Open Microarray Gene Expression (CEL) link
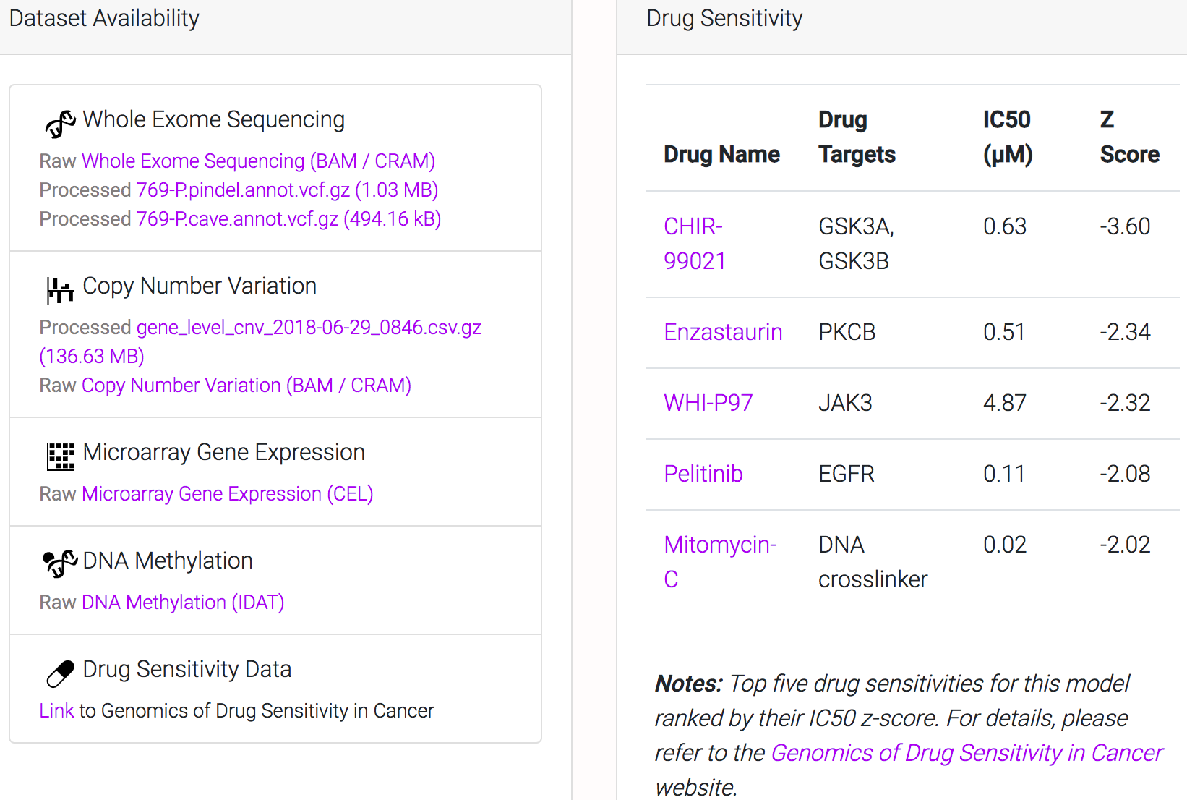Screen dimensions: 1187x800 click(227, 494)
